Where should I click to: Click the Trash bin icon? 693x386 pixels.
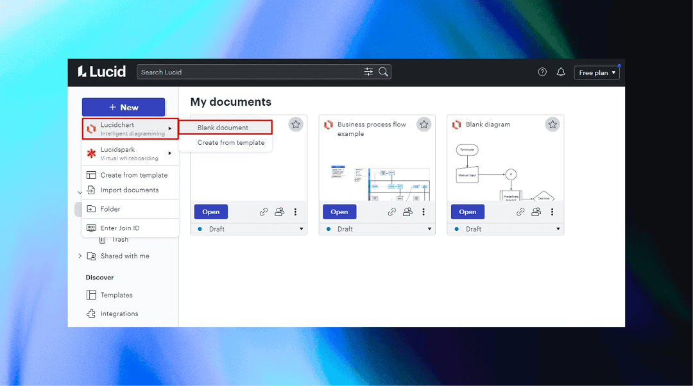(103, 240)
